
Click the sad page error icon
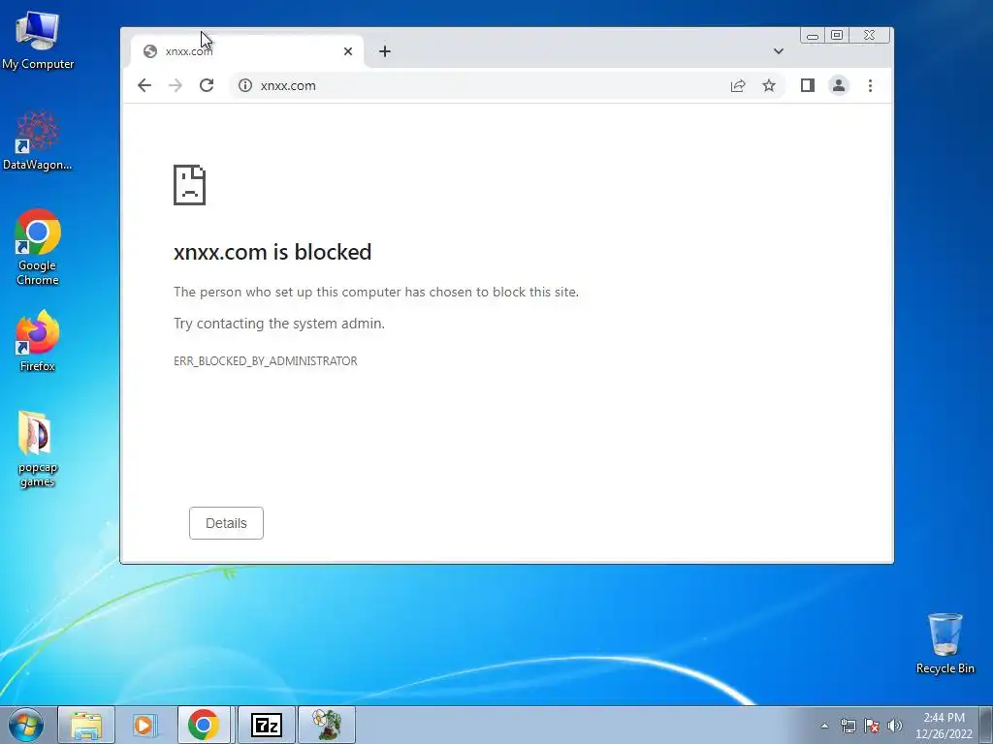[189, 185]
